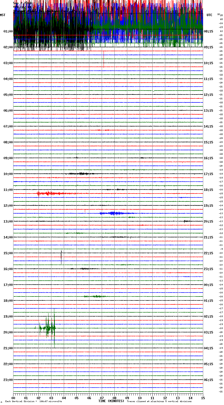Image resolution: width=224 pixels, height=405 pixels.
Task: Select the 19:00 MST hour label
Action: coord(8,317)
